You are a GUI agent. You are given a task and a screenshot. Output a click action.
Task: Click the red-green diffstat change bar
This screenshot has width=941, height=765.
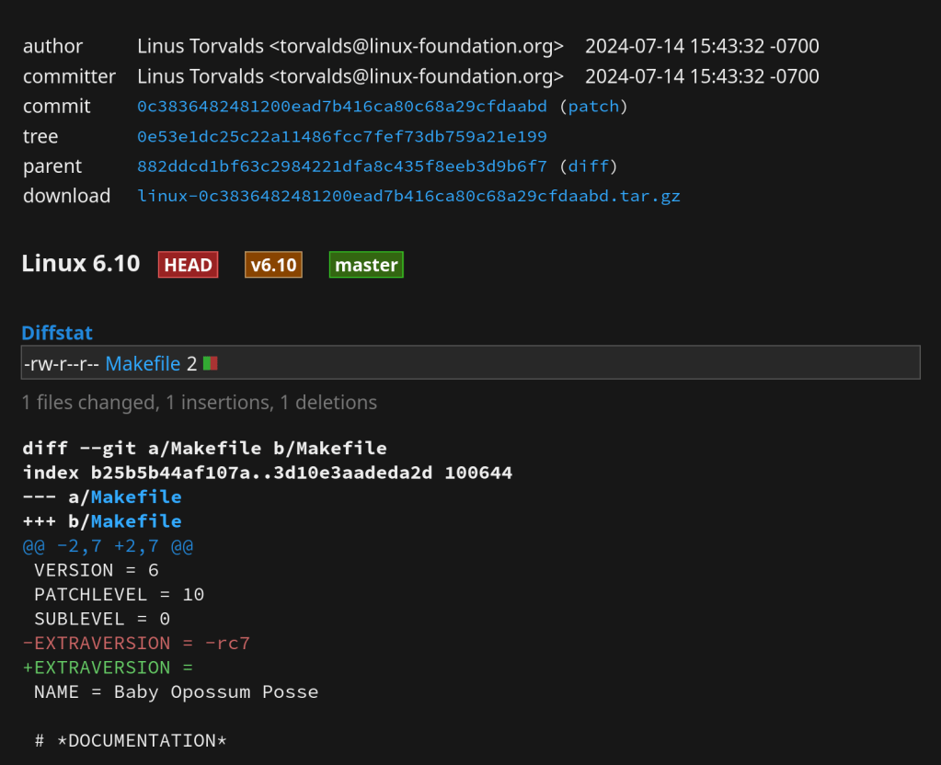coord(211,364)
